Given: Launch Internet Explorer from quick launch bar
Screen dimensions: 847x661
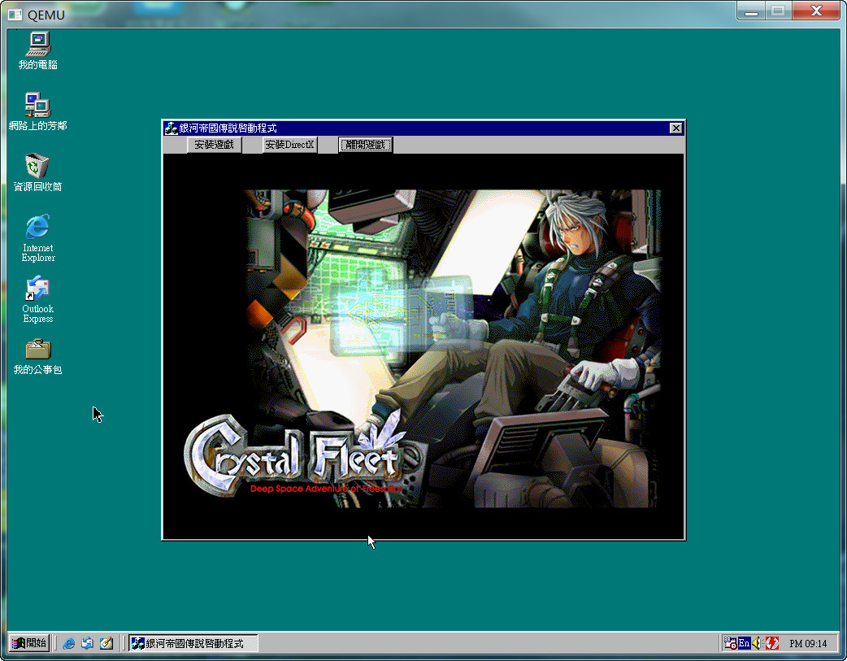Looking at the screenshot, I should click(x=69, y=643).
